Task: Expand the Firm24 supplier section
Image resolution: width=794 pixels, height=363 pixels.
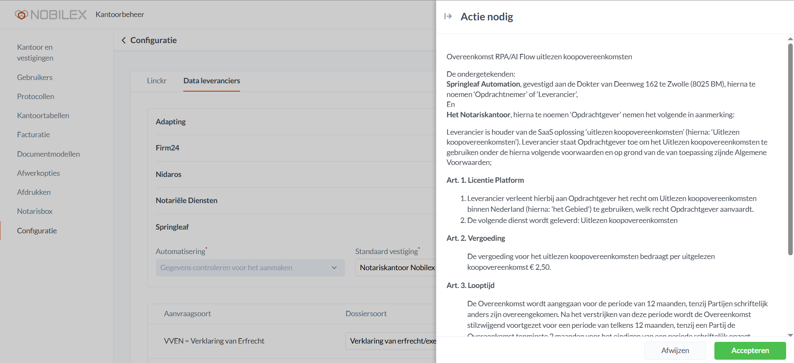Action: [168, 148]
